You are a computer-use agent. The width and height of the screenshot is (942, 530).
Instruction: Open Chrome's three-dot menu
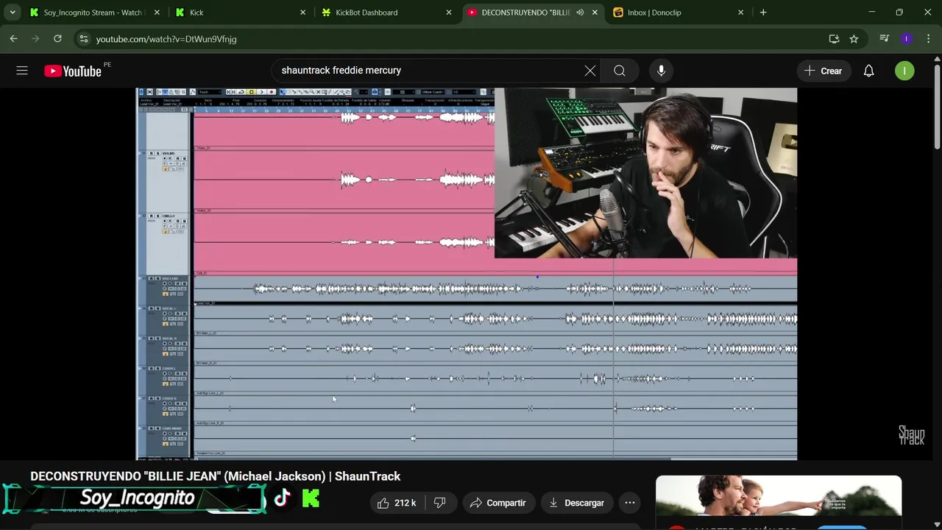928,39
